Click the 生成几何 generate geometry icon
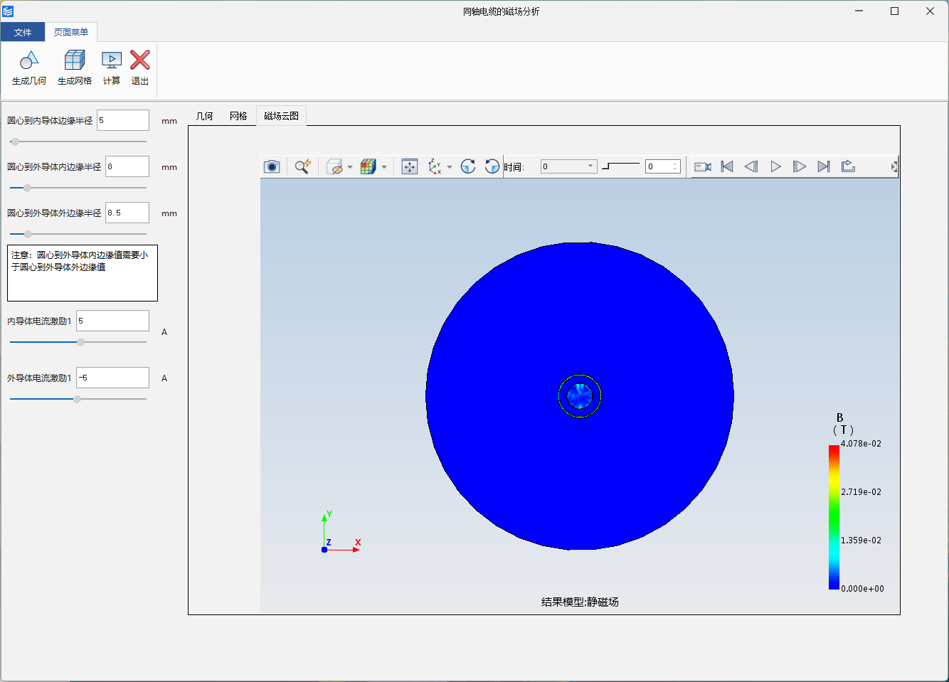949x682 pixels. pyautogui.click(x=29, y=60)
